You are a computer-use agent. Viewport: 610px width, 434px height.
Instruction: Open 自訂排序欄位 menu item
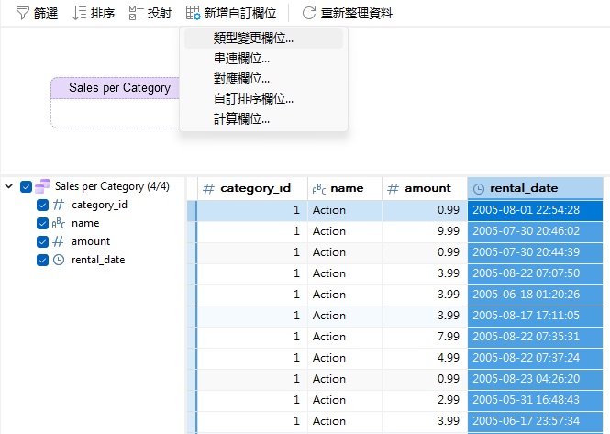tap(253, 98)
